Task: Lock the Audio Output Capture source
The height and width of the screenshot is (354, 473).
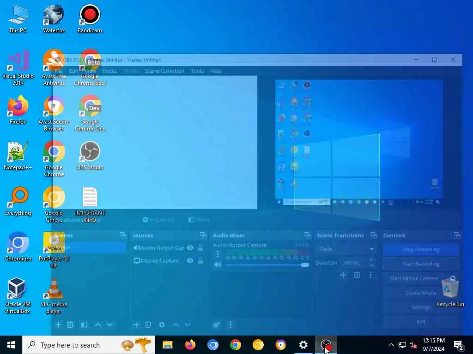Action: [x=200, y=248]
